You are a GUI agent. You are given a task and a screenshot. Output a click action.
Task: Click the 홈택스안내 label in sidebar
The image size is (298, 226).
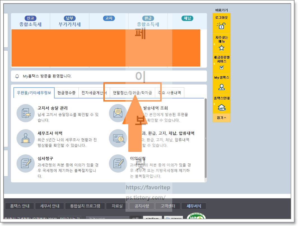pos(222,98)
